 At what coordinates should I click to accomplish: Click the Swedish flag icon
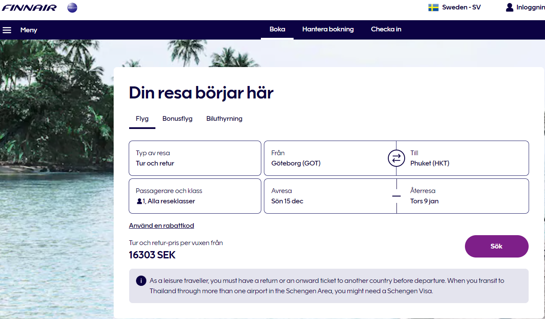pos(433,7)
